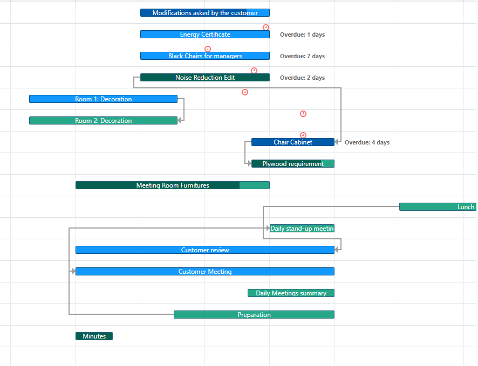478x366 pixels.
Task: Select the Lunch task bar
Action: 438,206
